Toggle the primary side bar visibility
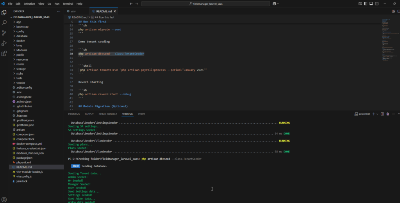This screenshot has width=400, height=203. click(366, 4)
